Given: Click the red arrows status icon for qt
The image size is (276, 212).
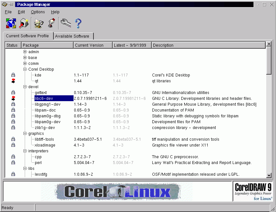Looking at the screenshot, I should click(x=13, y=81).
